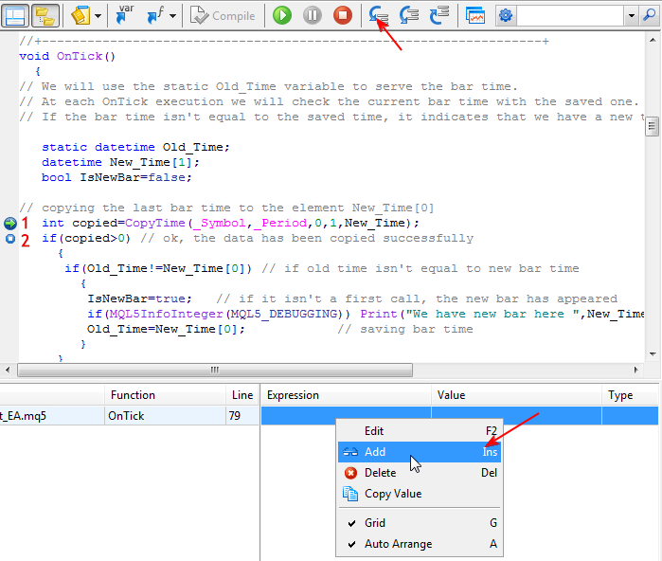Click the Value column header

pos(517,395)
